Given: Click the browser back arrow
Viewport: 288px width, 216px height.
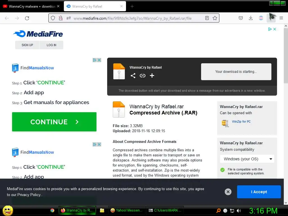Looking at the screenshot, I should click(7, 18).
